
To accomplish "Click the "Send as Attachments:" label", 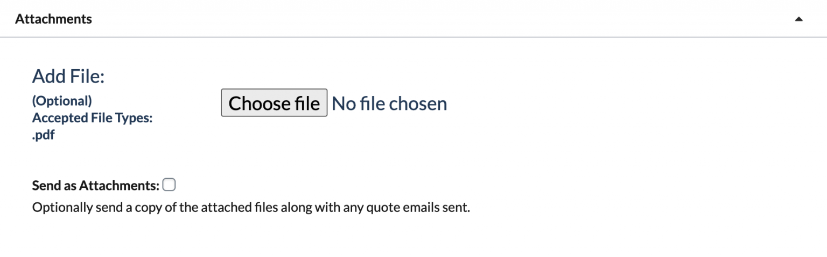I will (96, 186).
